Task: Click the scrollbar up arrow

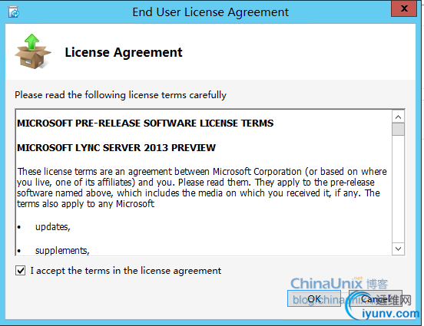Action: [398, 117]
